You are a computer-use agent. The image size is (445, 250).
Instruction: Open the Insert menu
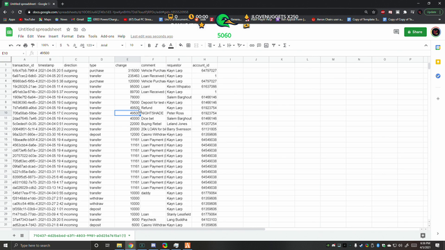click(x=53, y=36)
